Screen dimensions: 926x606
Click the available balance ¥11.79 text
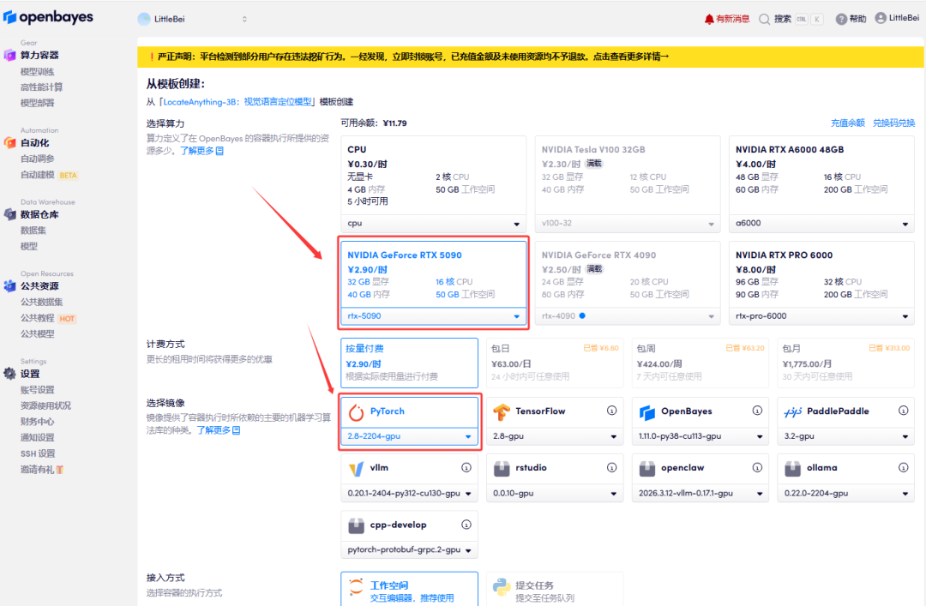394,123
